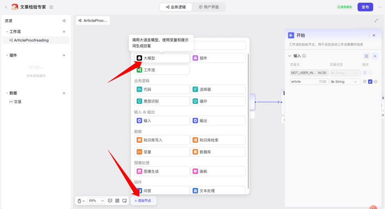Toggle the disabled checkbox for BOT_USER_INPUT
Screen dimensions: 385x209
click(x=370, y=73)
